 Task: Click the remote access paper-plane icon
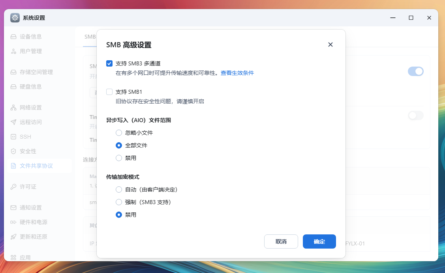pos(13,122)
